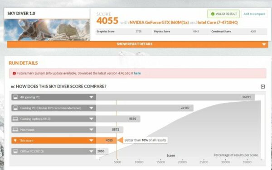This screenshot has height=170, width=272.
Task: Click the laptop icon in Gaming laptop (2013) row
Action: [x=15, y=119]
